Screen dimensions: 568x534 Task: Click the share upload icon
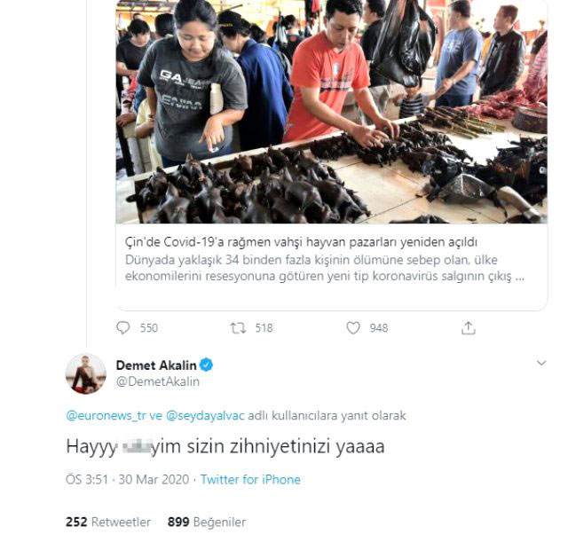pyautogui.click(x=469, y=327)
